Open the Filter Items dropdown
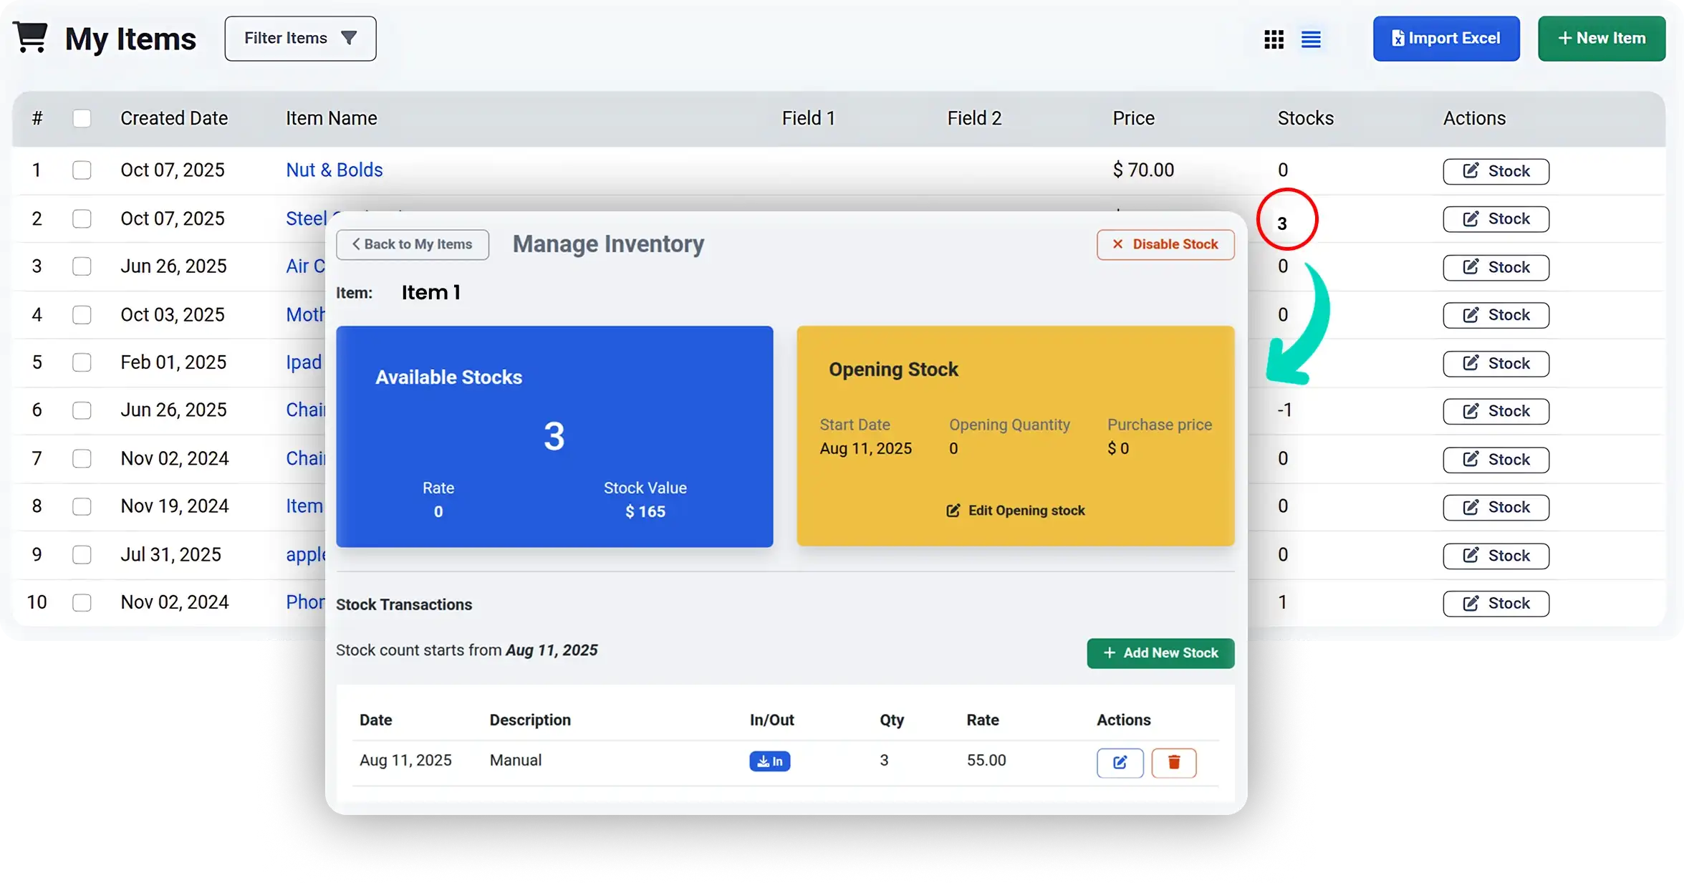The image size is (1684, 883). click(x=299, y=38)
